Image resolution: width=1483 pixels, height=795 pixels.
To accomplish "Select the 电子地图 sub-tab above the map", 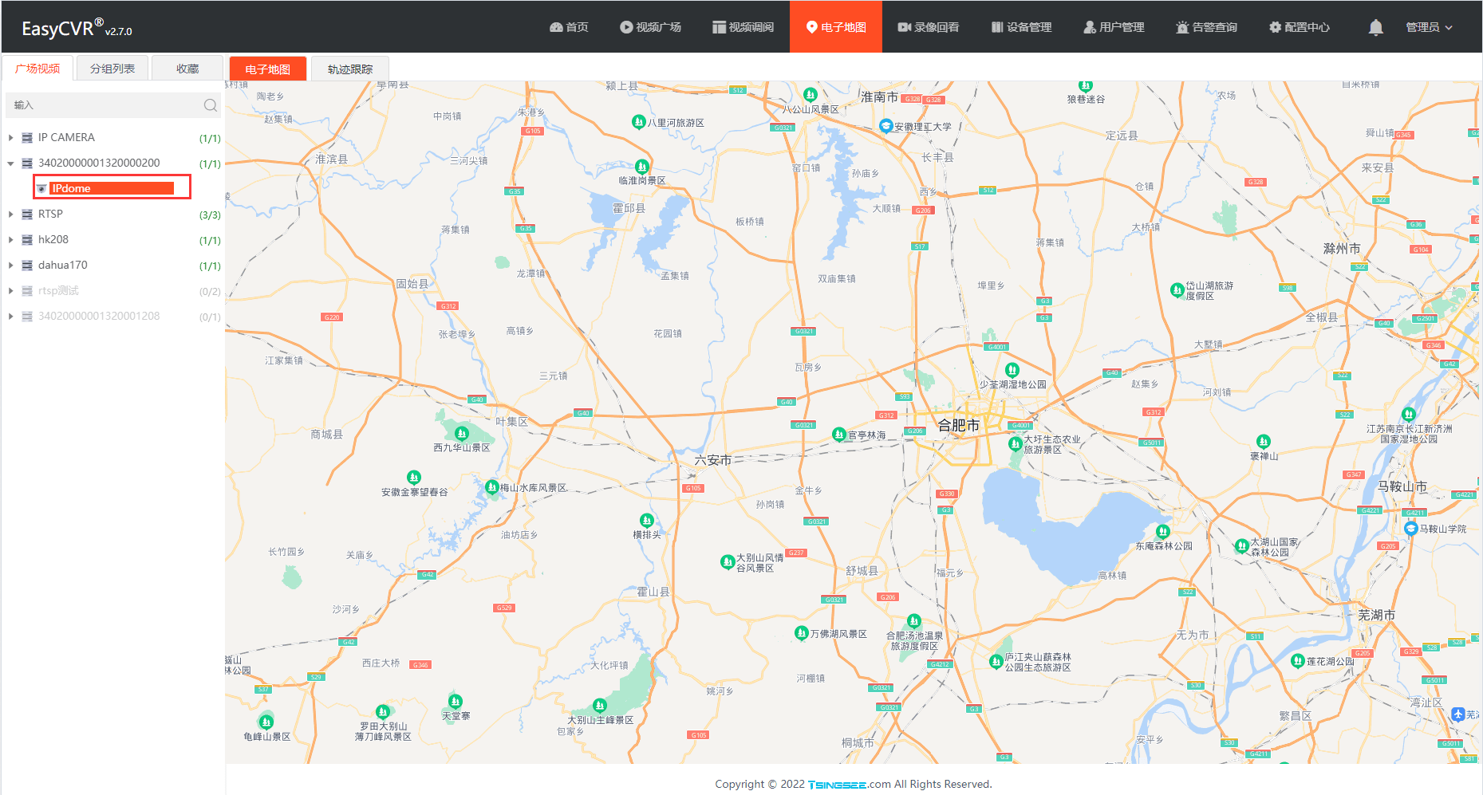I will [268, 69].
